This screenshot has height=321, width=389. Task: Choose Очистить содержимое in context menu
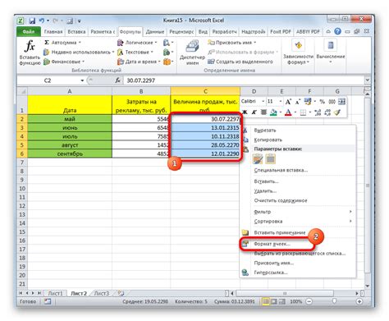[x=281, y=200]
